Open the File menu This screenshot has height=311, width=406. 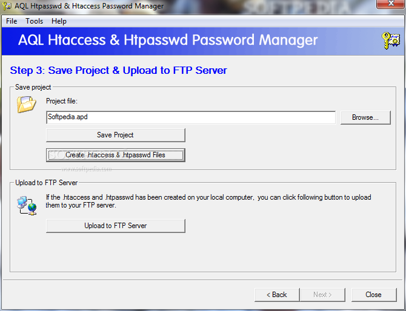[12, 21]
